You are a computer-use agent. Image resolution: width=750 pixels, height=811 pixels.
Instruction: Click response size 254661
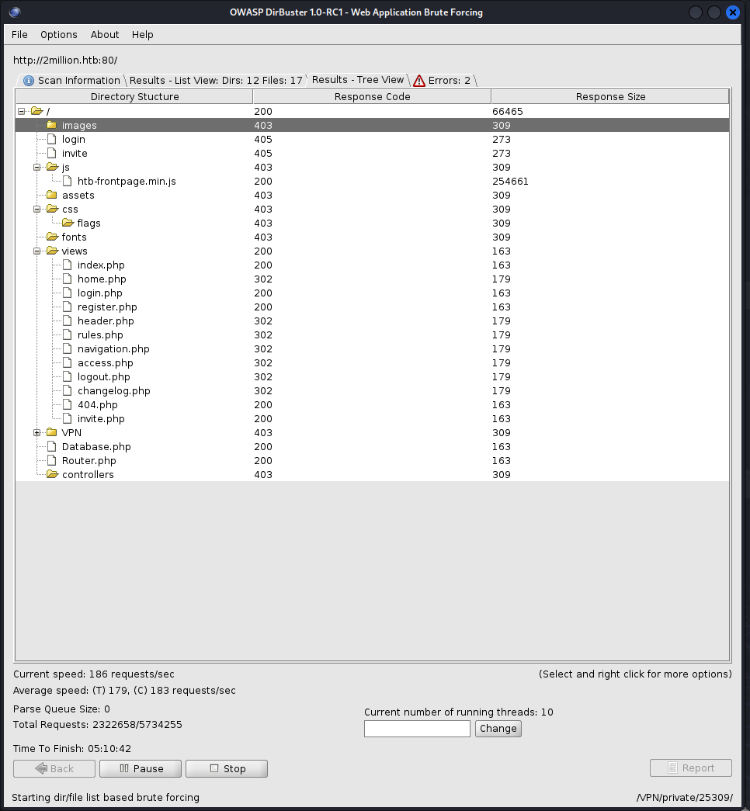(510, 181)
